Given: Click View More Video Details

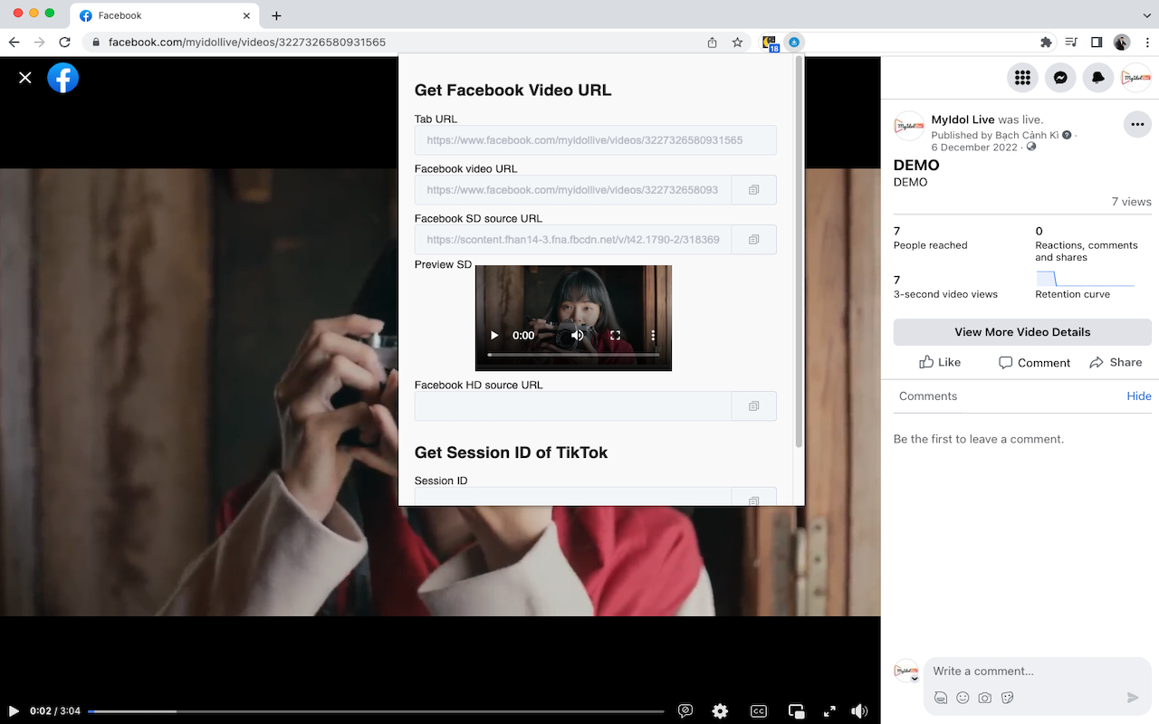Looking at the screenshot, I should (x=1021, y=332).
